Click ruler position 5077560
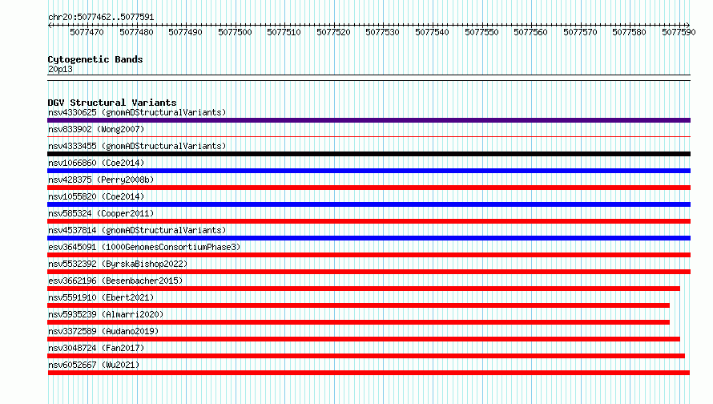The image size is (713, 404). (531, 32)
